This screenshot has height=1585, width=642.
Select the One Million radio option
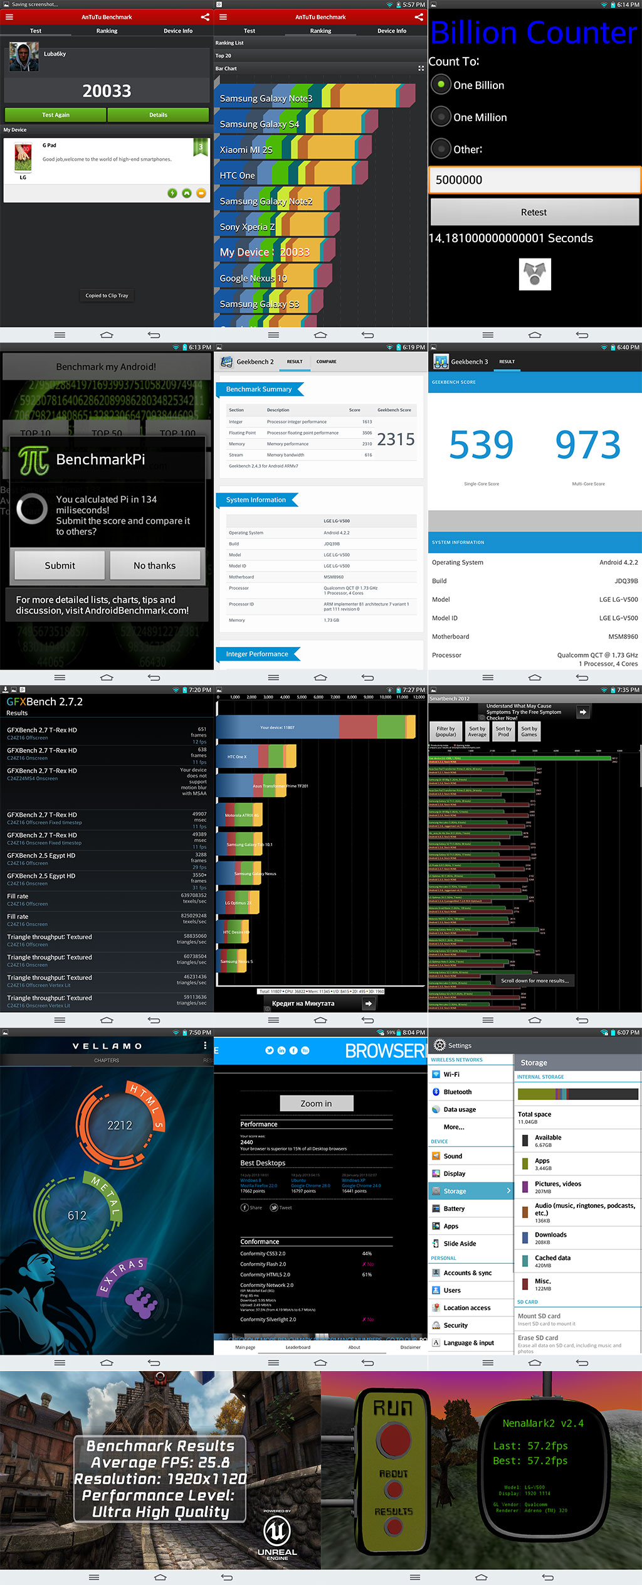(x=441, y=117)
